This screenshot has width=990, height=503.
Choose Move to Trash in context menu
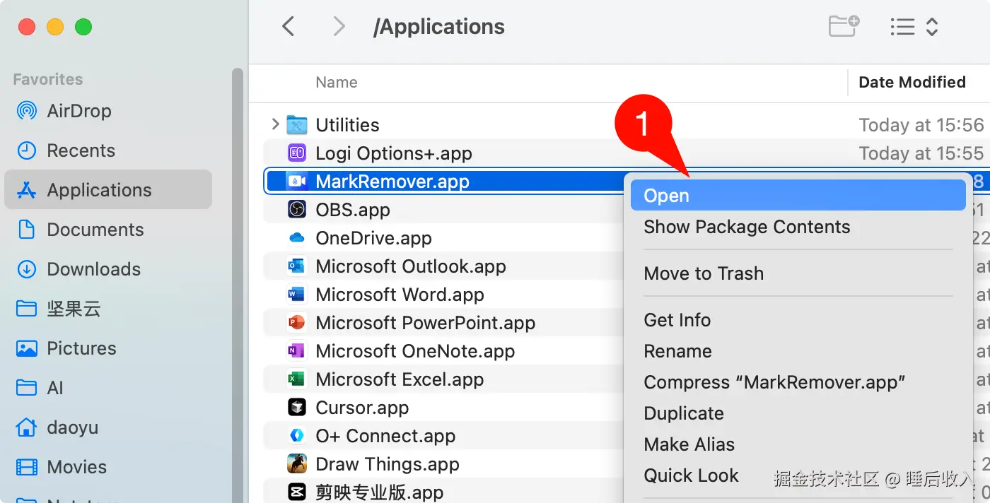click(x=703, y=273)
